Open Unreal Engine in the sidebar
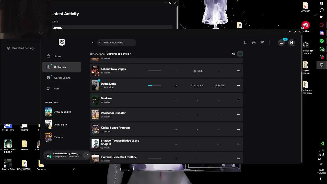This screenshot has width=327, height=184. [62, 78]
